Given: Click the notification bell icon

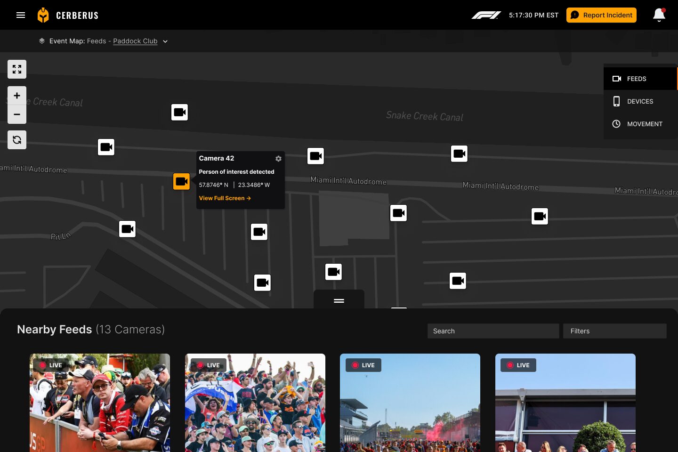Looking at the screenshot, I should [x=659, y=15].
